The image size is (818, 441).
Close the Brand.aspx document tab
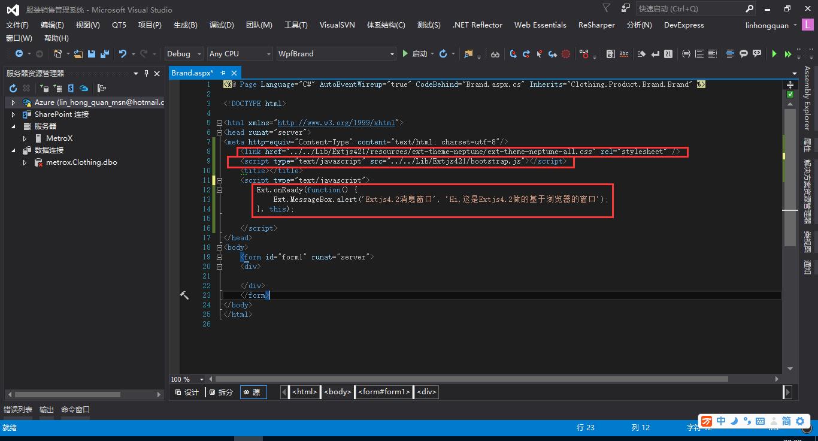pyautogui.click(x=233, y=73)
